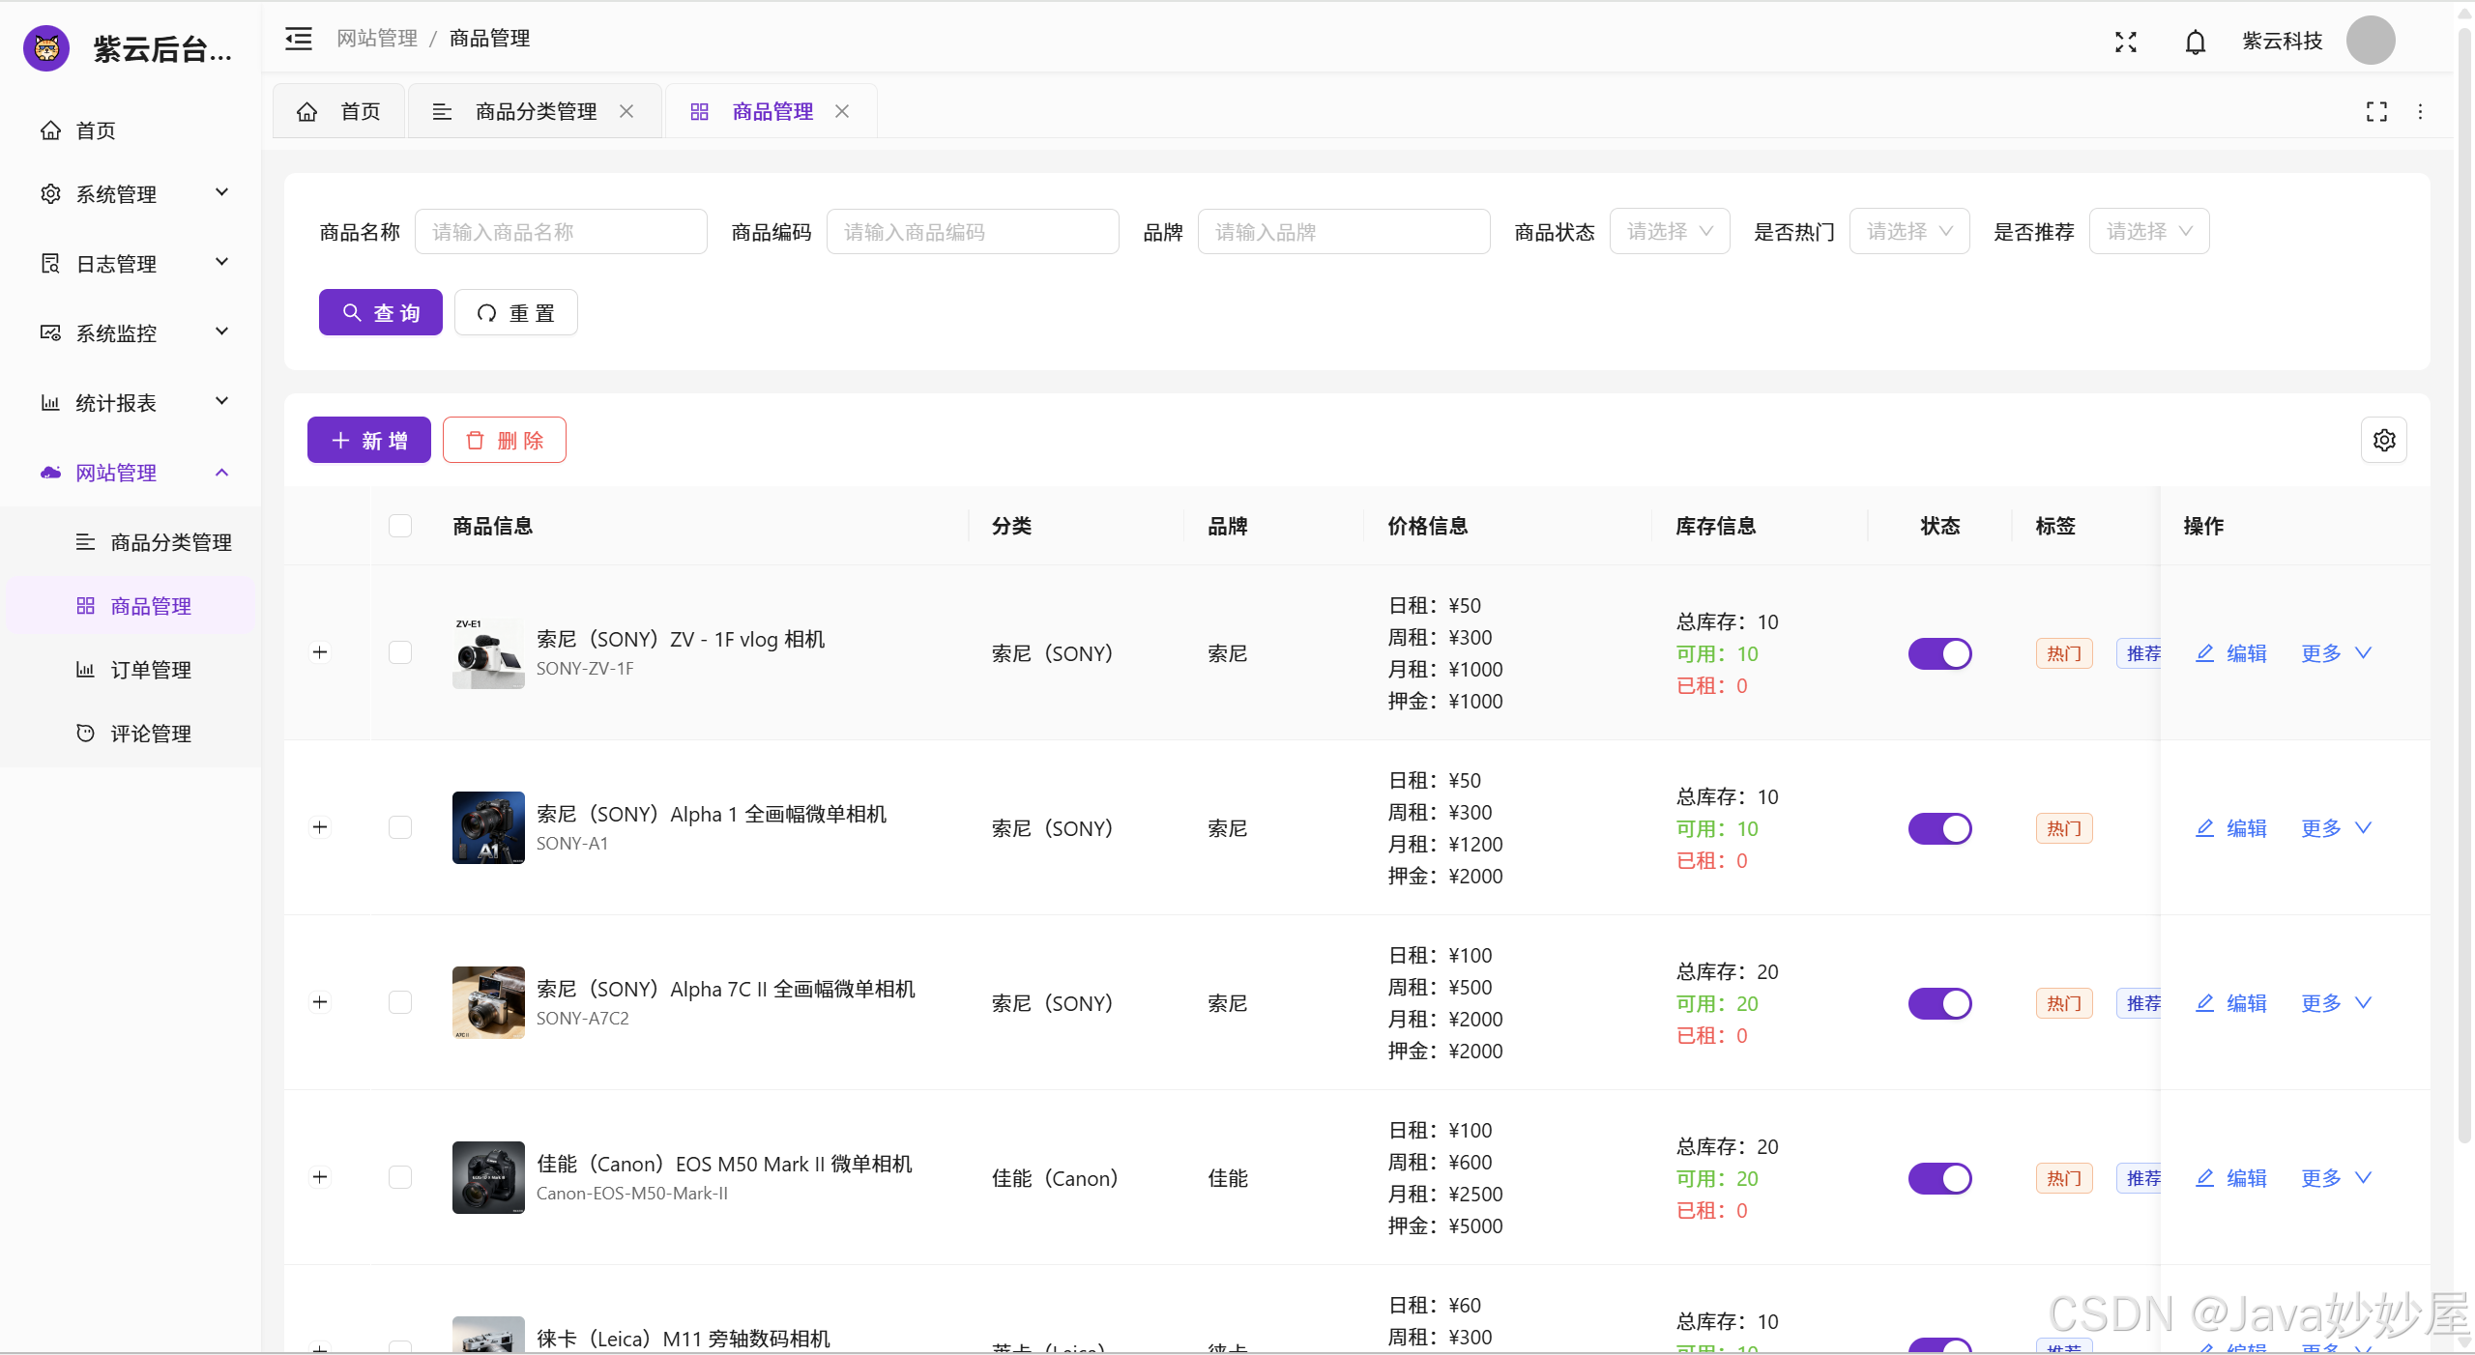
Task: Open the 是否推荐 dropdown
Action: 2149,232
